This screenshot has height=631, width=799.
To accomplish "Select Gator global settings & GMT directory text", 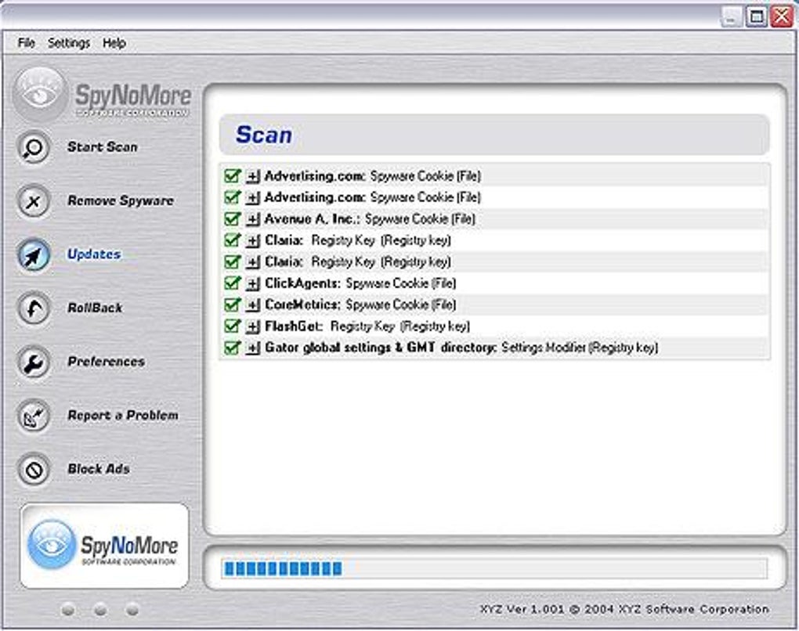I will click(381, 348).
